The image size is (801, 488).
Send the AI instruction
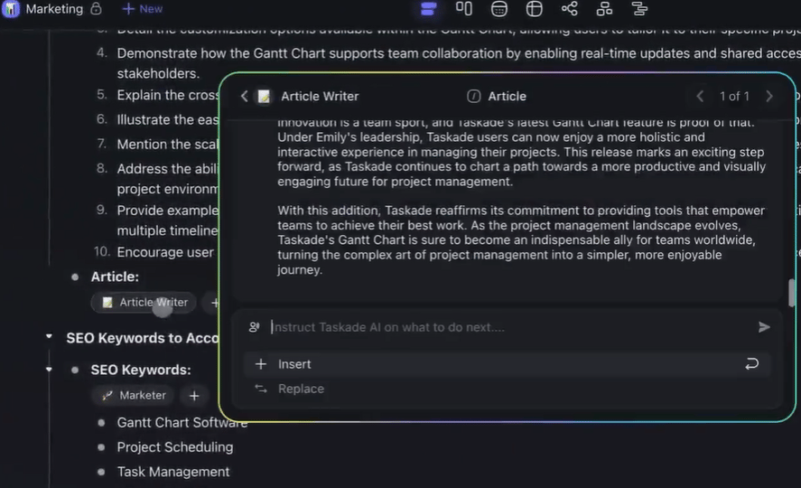(x=764, y=327)
